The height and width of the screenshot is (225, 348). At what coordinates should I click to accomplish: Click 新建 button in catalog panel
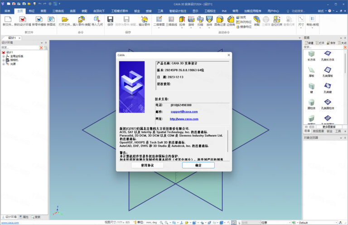pos(309,43)
